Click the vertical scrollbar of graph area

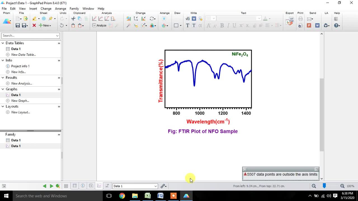322,114
